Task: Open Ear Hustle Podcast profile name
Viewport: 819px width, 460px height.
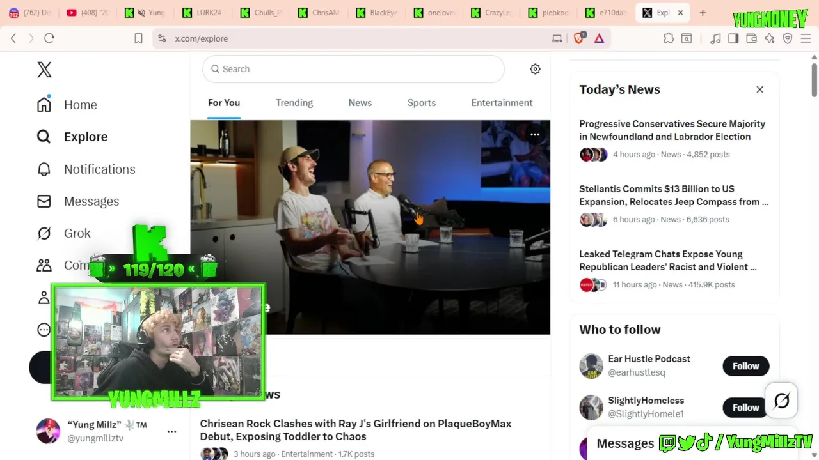Action: (649, 359)
